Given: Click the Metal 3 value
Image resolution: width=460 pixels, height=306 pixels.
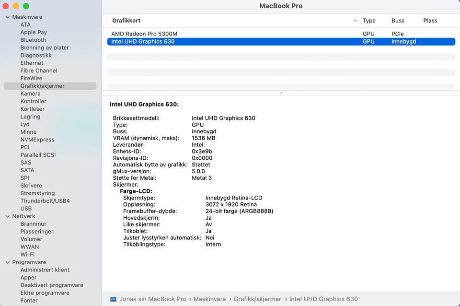Looking at the screenshot, I should [x=202, y=178].
